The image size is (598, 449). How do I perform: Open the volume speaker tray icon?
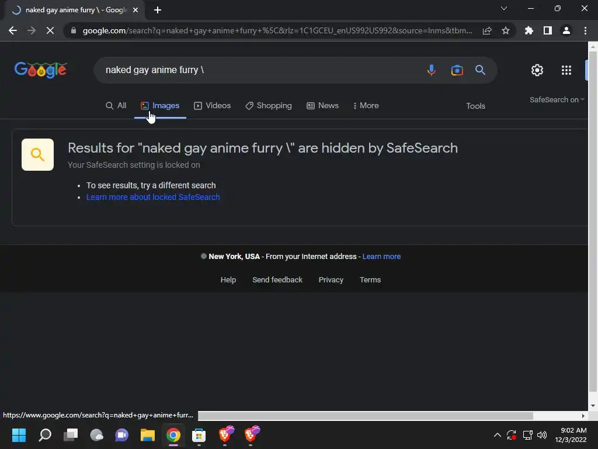click(x=541, y=435)
